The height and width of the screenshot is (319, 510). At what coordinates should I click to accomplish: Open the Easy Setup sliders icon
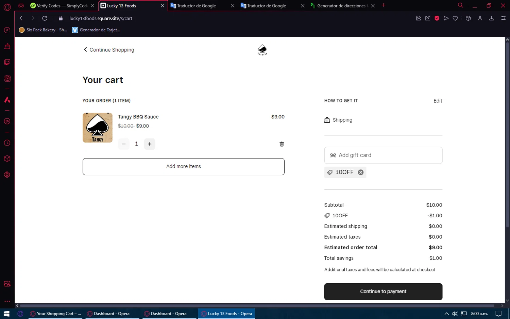[504, 18]
